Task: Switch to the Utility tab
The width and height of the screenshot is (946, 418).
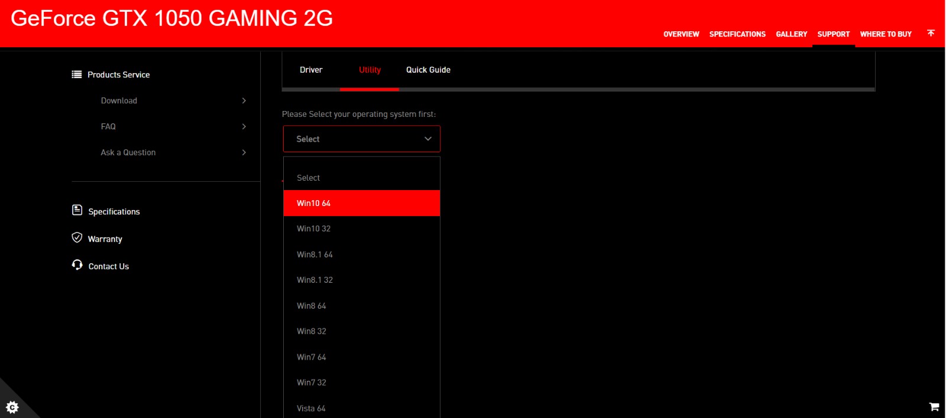Action: point(370,70)
